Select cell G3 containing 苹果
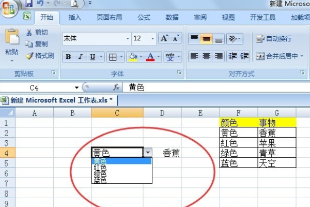The image size is (310, 207). [x=277, y=143]
